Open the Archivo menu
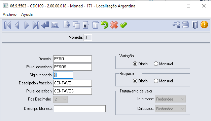Screen dimensions: 211x121 click(9, 14)
